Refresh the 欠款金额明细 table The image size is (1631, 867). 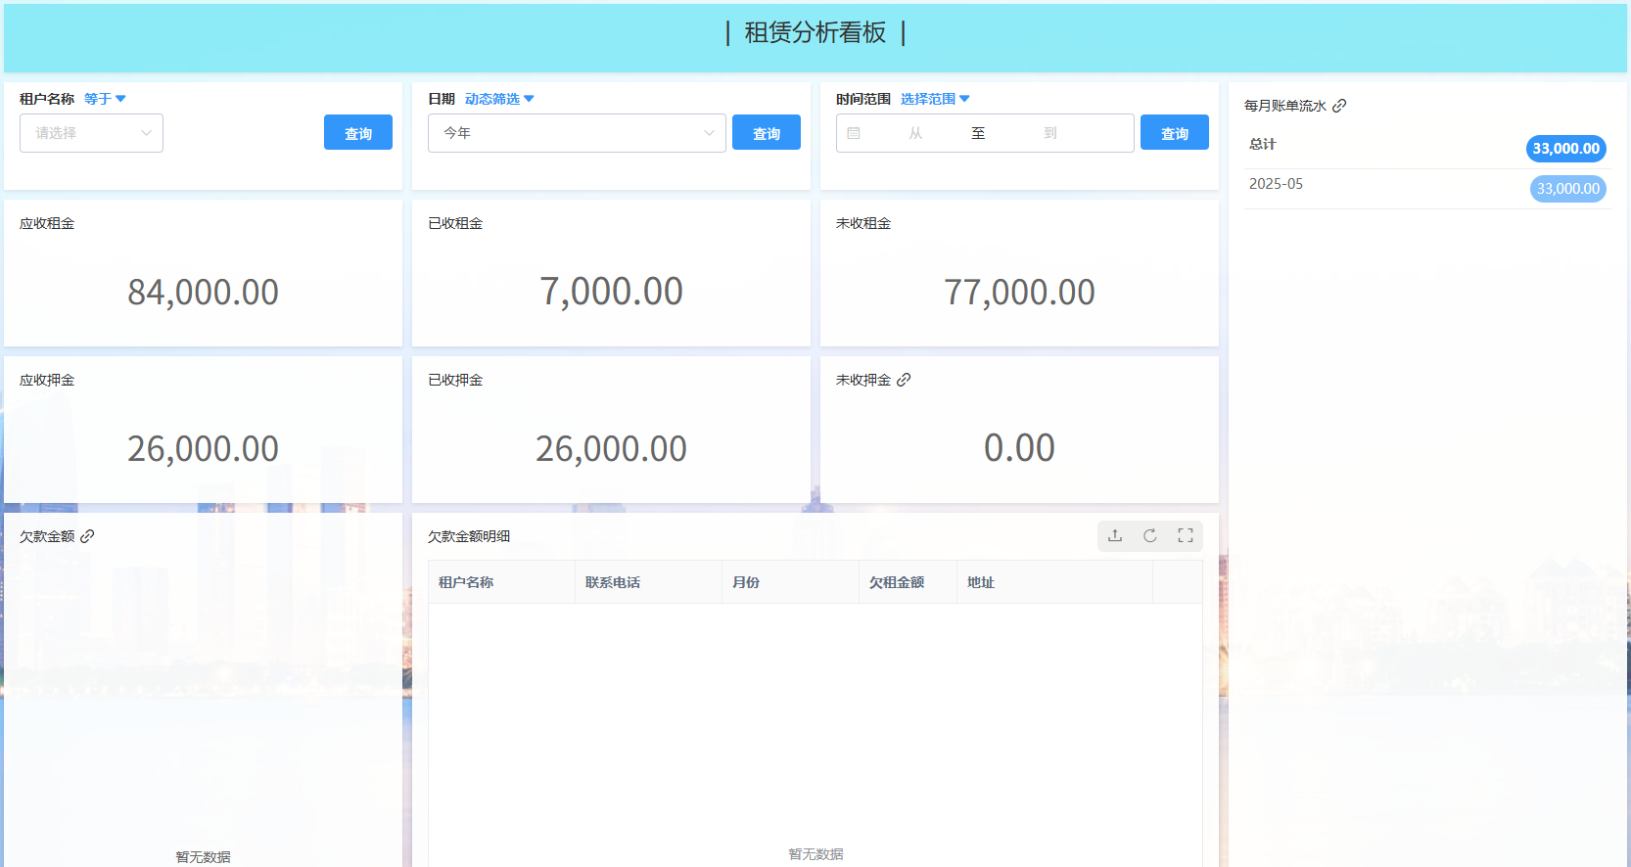point(1150,535)
